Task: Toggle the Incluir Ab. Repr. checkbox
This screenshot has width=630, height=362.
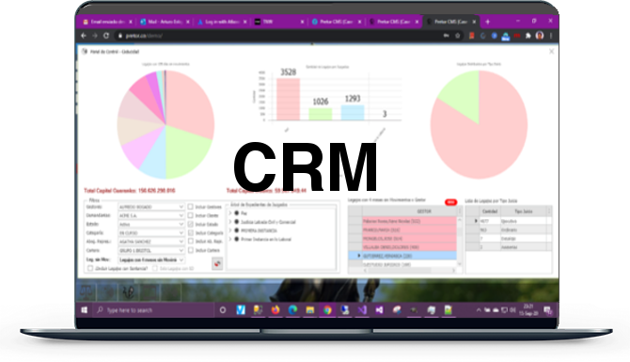Action: coord(191,242)
